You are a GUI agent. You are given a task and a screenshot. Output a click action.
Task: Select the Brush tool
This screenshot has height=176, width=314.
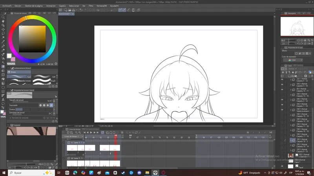pos(3,54)
